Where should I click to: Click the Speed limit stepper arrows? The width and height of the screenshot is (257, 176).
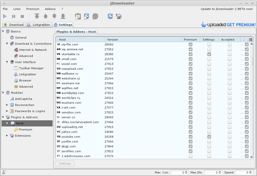250,172
